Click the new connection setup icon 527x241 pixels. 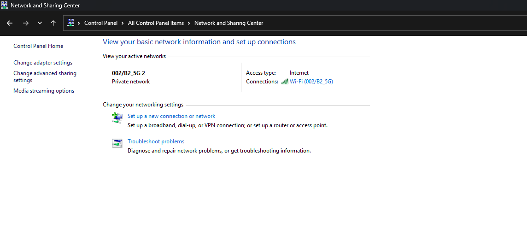coord(117,118)
